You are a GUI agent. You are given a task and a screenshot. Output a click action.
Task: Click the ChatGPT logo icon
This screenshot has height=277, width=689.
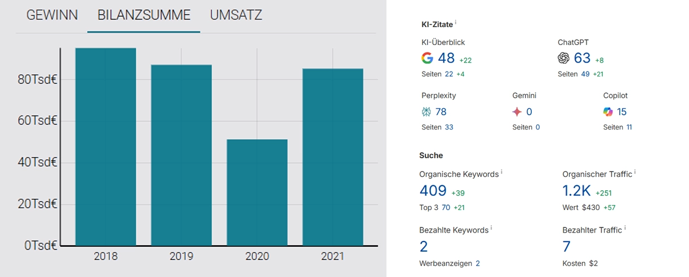(x=563, y=58)
